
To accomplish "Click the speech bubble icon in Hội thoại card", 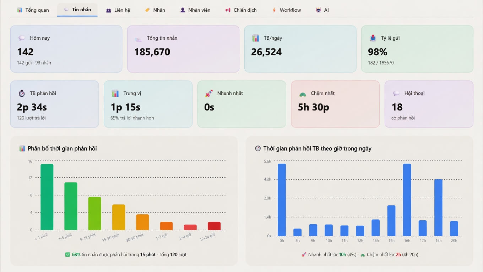I will 396,93.
